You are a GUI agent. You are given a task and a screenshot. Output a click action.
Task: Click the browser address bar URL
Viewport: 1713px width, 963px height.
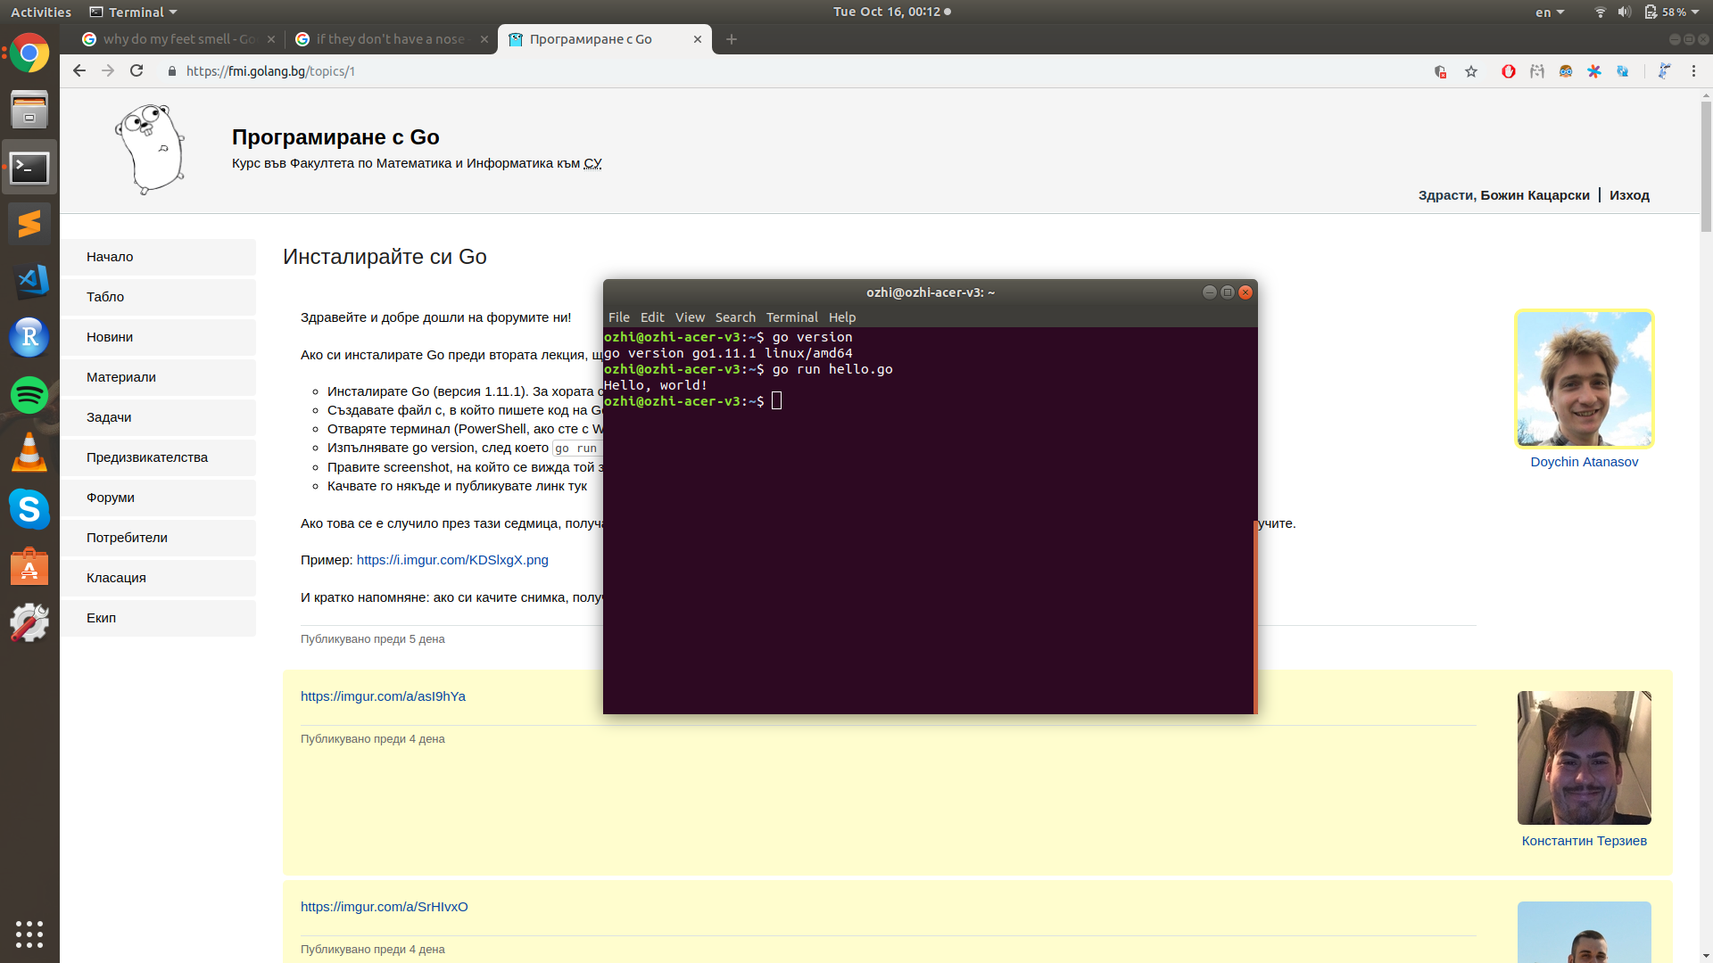pyautogui.click(x=270, y=71)
